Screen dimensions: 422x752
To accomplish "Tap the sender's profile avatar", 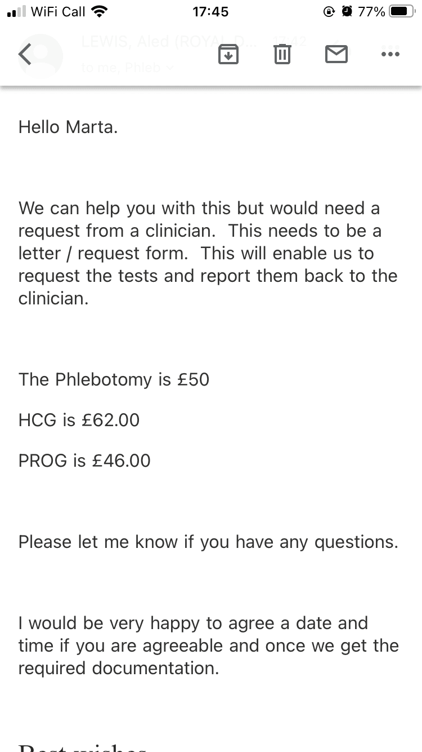I will click(x=41, y=55).
